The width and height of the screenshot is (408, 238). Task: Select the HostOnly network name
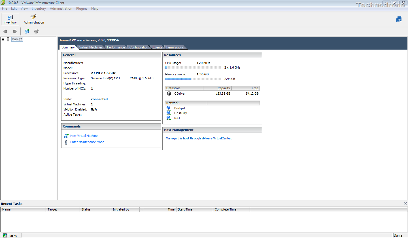pos(180,113)
